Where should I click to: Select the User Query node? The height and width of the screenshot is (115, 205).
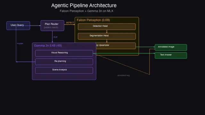18,26
